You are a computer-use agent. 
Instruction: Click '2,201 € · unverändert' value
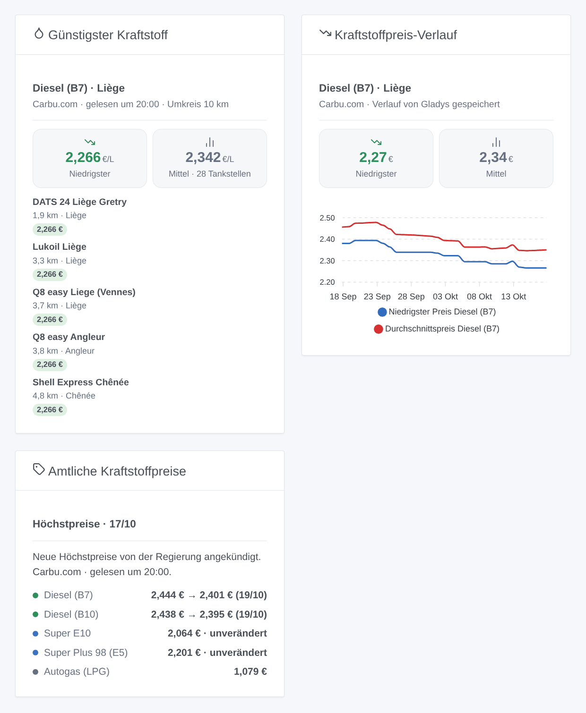click(217, 653)
